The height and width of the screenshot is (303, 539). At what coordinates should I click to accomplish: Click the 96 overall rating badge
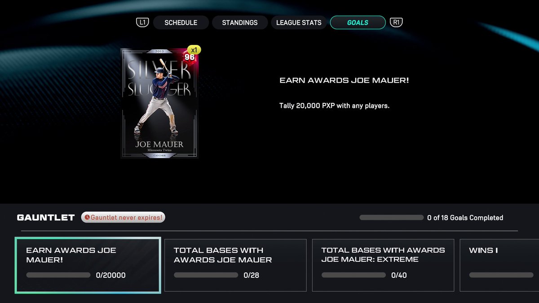189,57
